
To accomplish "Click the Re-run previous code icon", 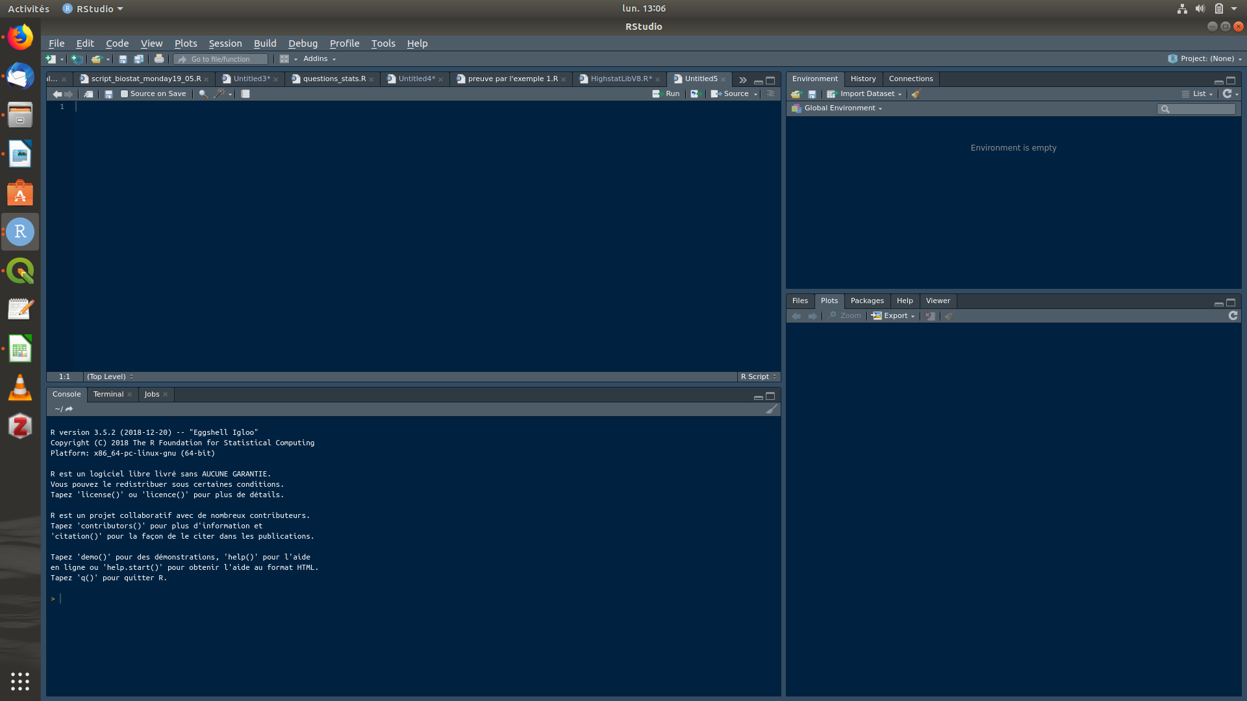I will pos(695,94).
